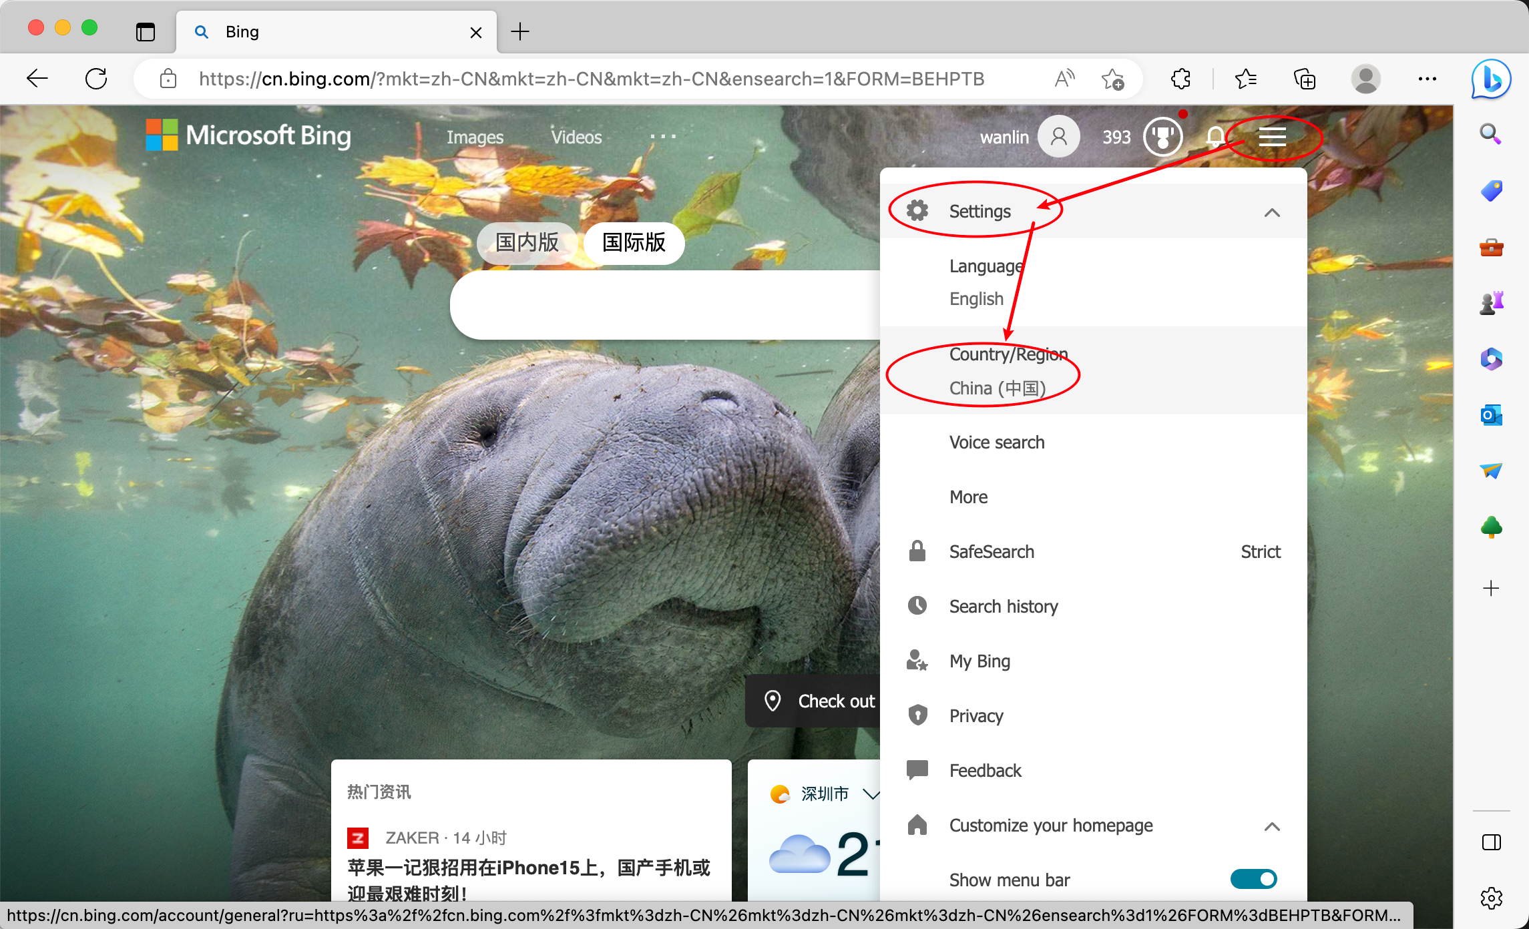Image resolution: width=1529 pixels, height=929 pixels.
Task: Open sidebar Microsoft 365 icon
Action: coord(1491,360)
